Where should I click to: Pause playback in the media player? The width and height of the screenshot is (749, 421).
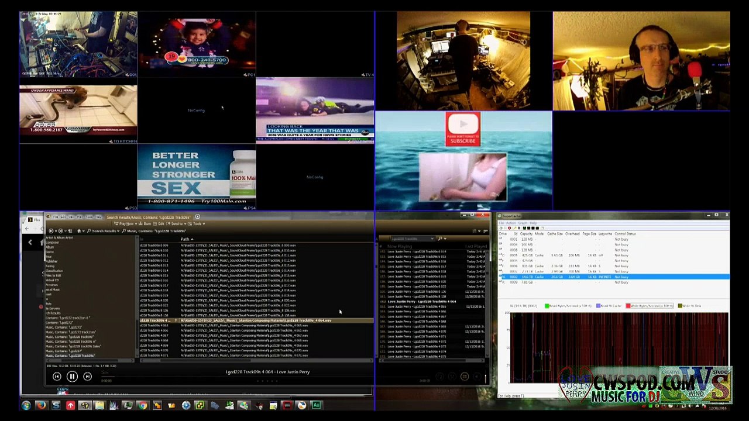(x=72, y=377)
